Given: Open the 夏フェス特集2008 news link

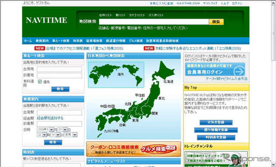Looking at the screenshot, I should click(x=85, y=48).
